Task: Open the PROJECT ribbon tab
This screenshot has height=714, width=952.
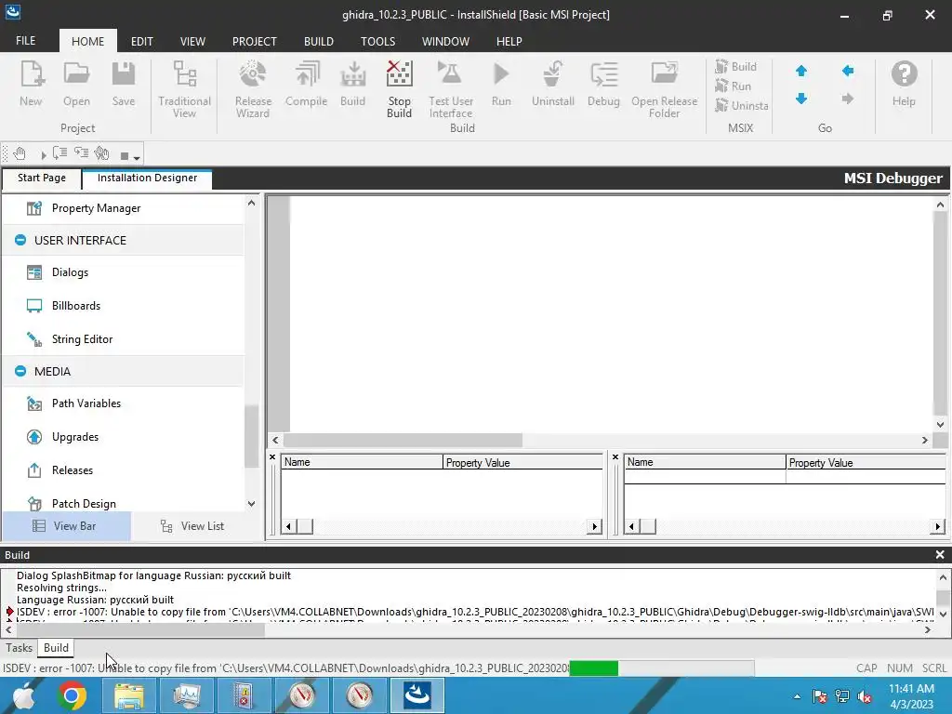Action: pyautogui.click(x=255, y=41)
